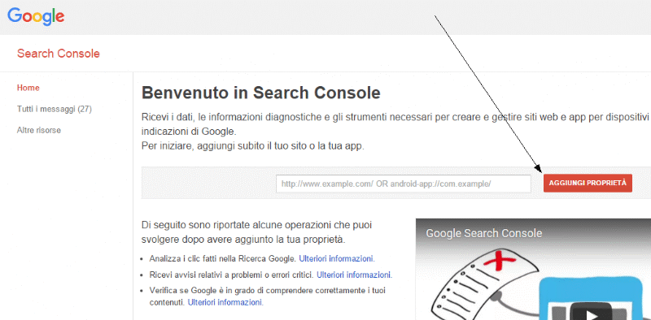Click the Google logo
Image resolution: width=651 pixels, height=320 pixels.
(x=36, y=15)
